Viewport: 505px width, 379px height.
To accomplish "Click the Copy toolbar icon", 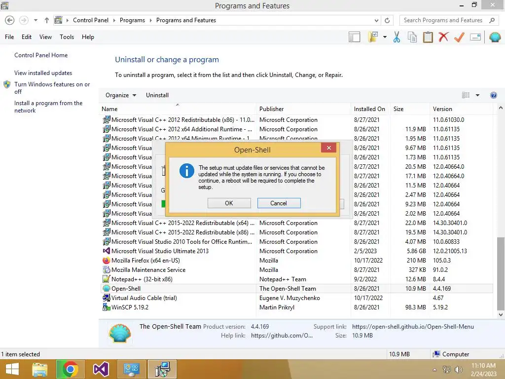I will tap(412, 37).
